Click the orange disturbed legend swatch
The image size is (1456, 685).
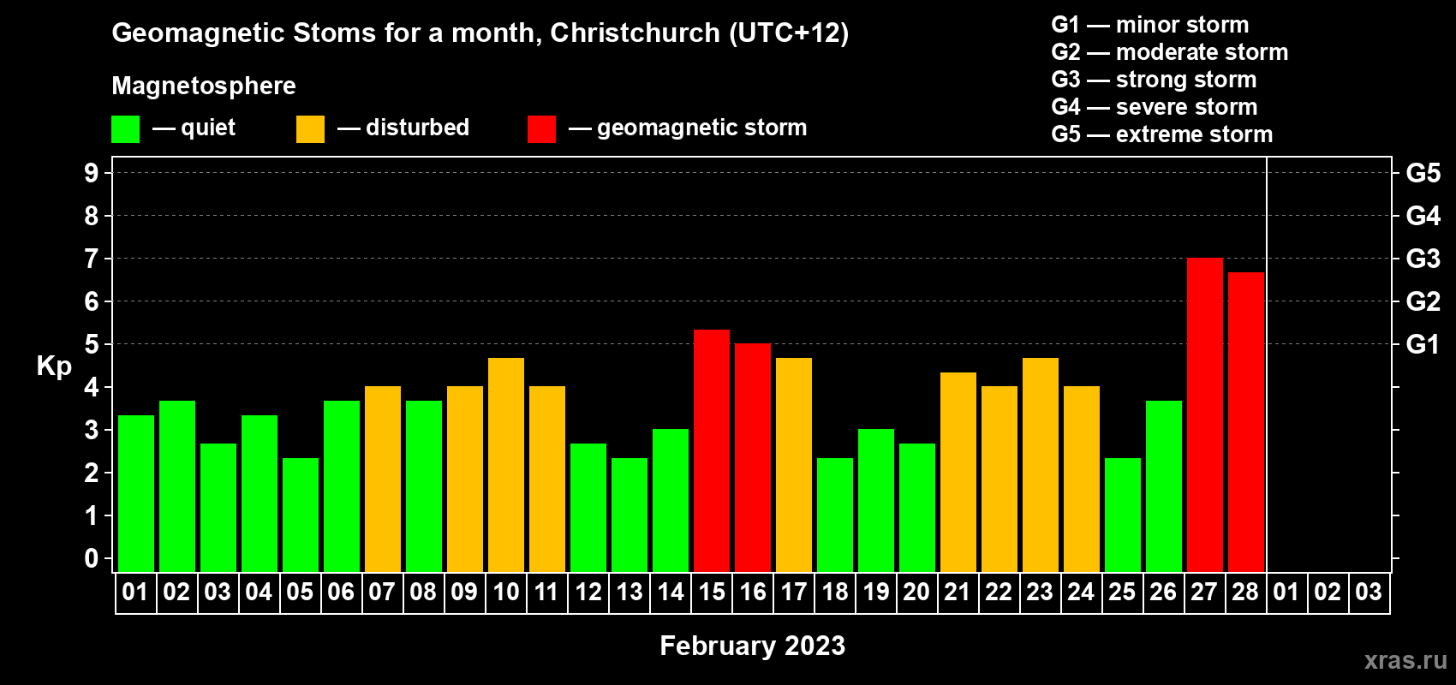310,129
